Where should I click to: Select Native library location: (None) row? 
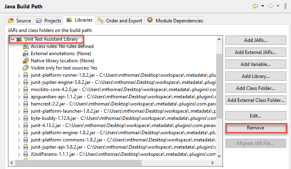[62, 61]
